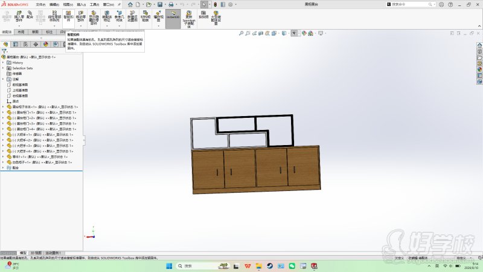
Task: Select the Move Component (移动零部件) tool
Action: pyautogui.click(x=81, y=16)
